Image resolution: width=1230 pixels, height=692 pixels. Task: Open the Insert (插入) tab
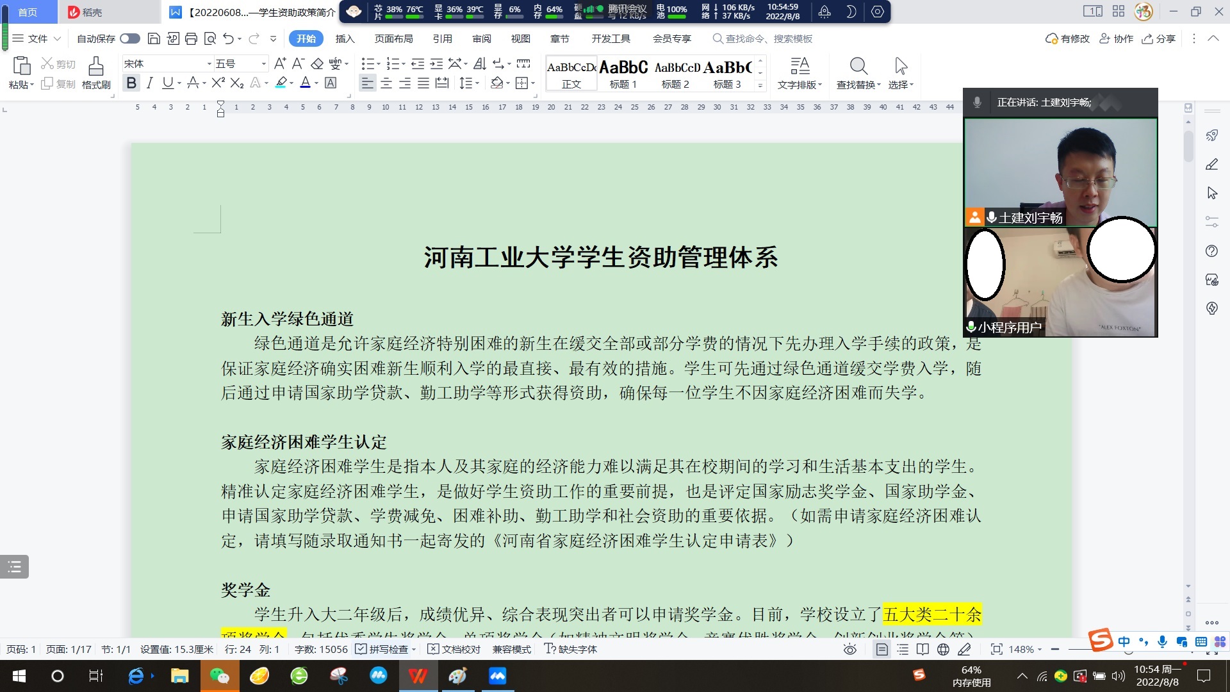tap(345, 38)
